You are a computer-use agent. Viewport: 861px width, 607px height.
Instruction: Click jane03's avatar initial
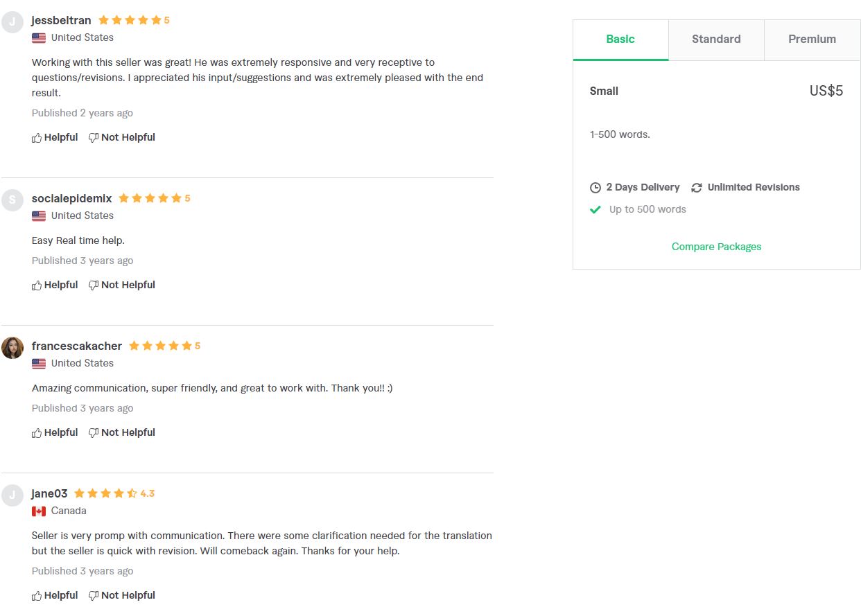click(12, 495)
